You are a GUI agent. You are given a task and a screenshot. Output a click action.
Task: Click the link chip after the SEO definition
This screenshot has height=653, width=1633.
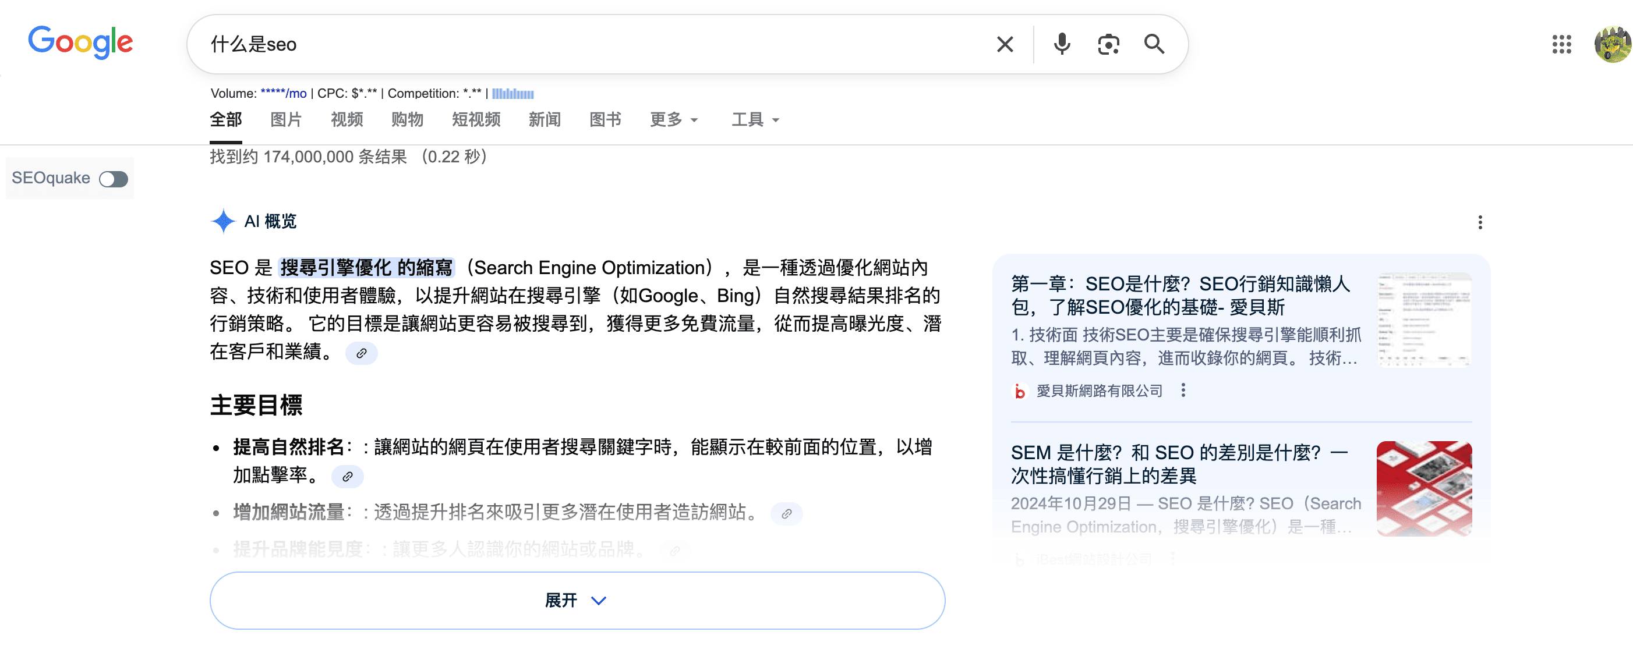[x=362, y=353]
